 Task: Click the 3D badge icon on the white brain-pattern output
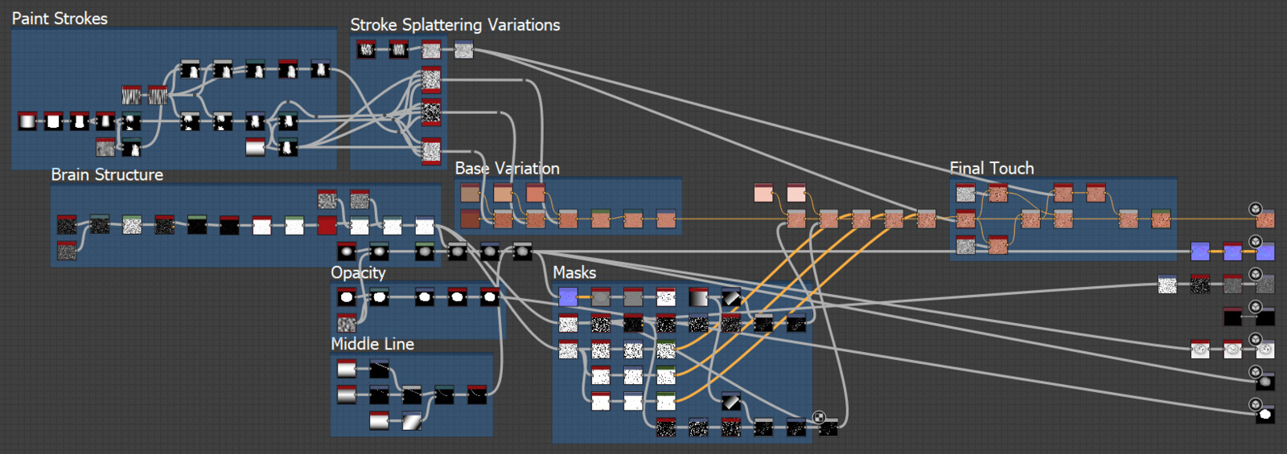point(1255,339)
